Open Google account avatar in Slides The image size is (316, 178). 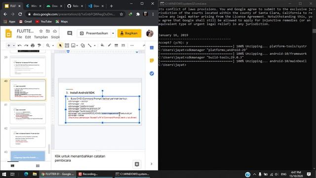[150, 33]
